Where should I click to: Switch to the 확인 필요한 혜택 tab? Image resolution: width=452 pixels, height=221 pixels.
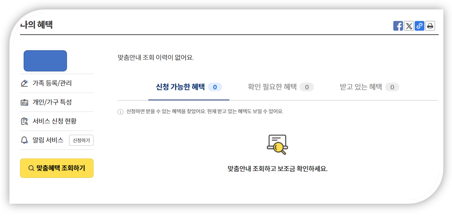281,87
